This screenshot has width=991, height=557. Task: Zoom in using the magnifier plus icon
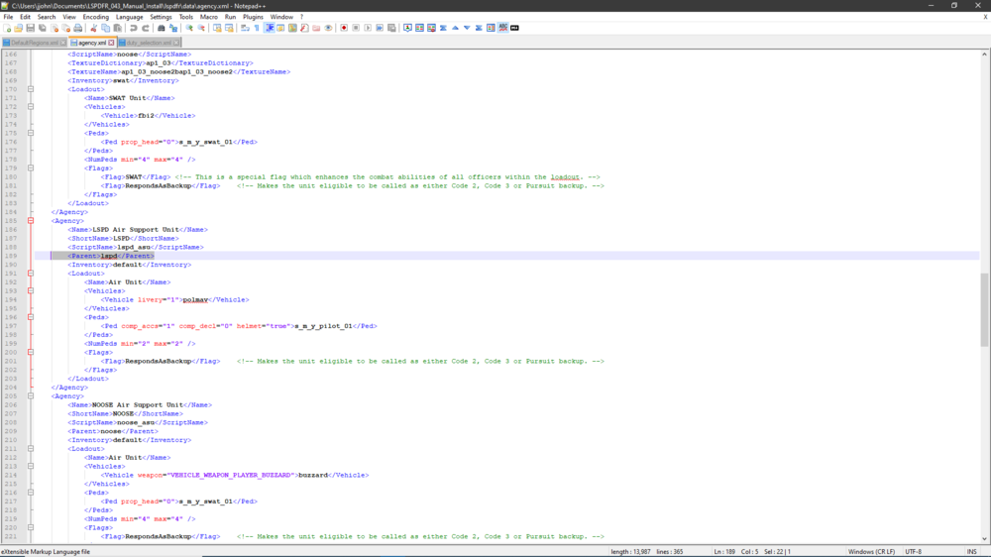pyautogui.click(x=189, y=28)
